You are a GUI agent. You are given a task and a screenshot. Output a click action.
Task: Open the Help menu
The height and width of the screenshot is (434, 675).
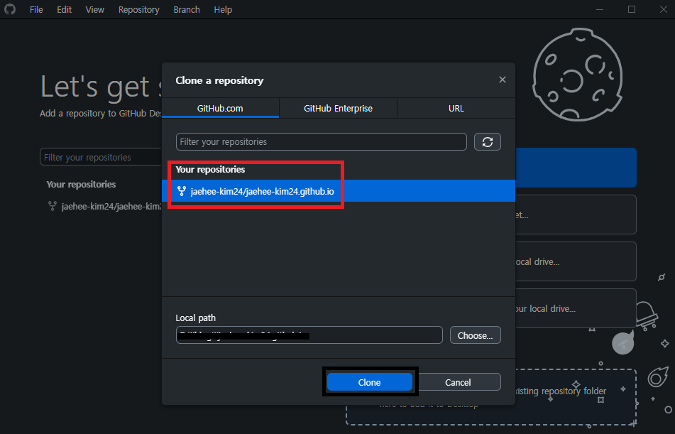pyautogui.click(x=223, y=9)
